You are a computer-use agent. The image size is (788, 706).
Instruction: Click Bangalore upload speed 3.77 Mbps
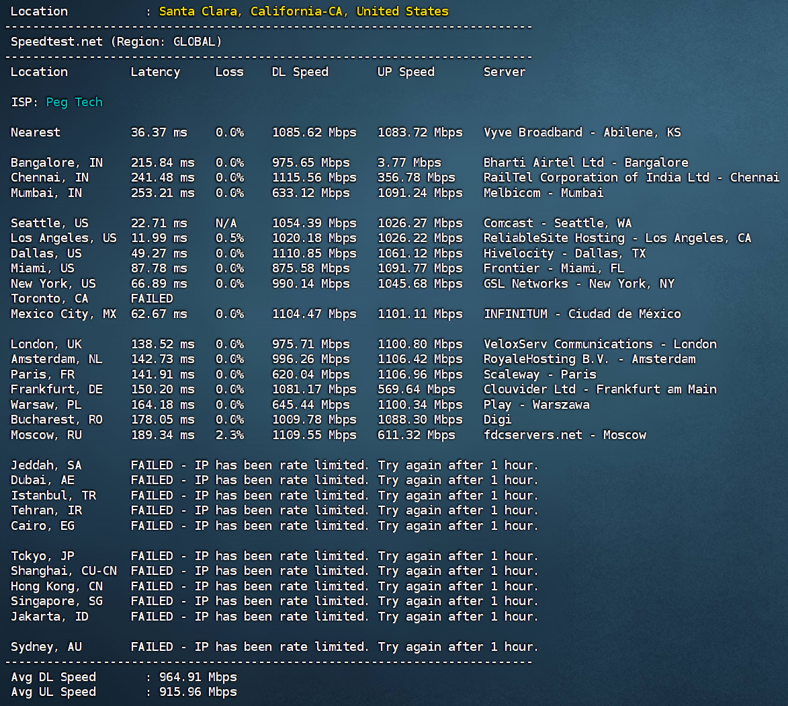tap(409, 163)
